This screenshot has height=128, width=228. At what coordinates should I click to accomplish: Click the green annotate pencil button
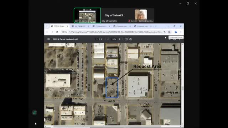35,113
